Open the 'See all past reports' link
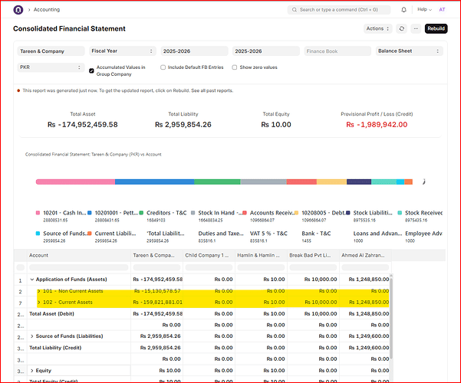 (212, 90)
